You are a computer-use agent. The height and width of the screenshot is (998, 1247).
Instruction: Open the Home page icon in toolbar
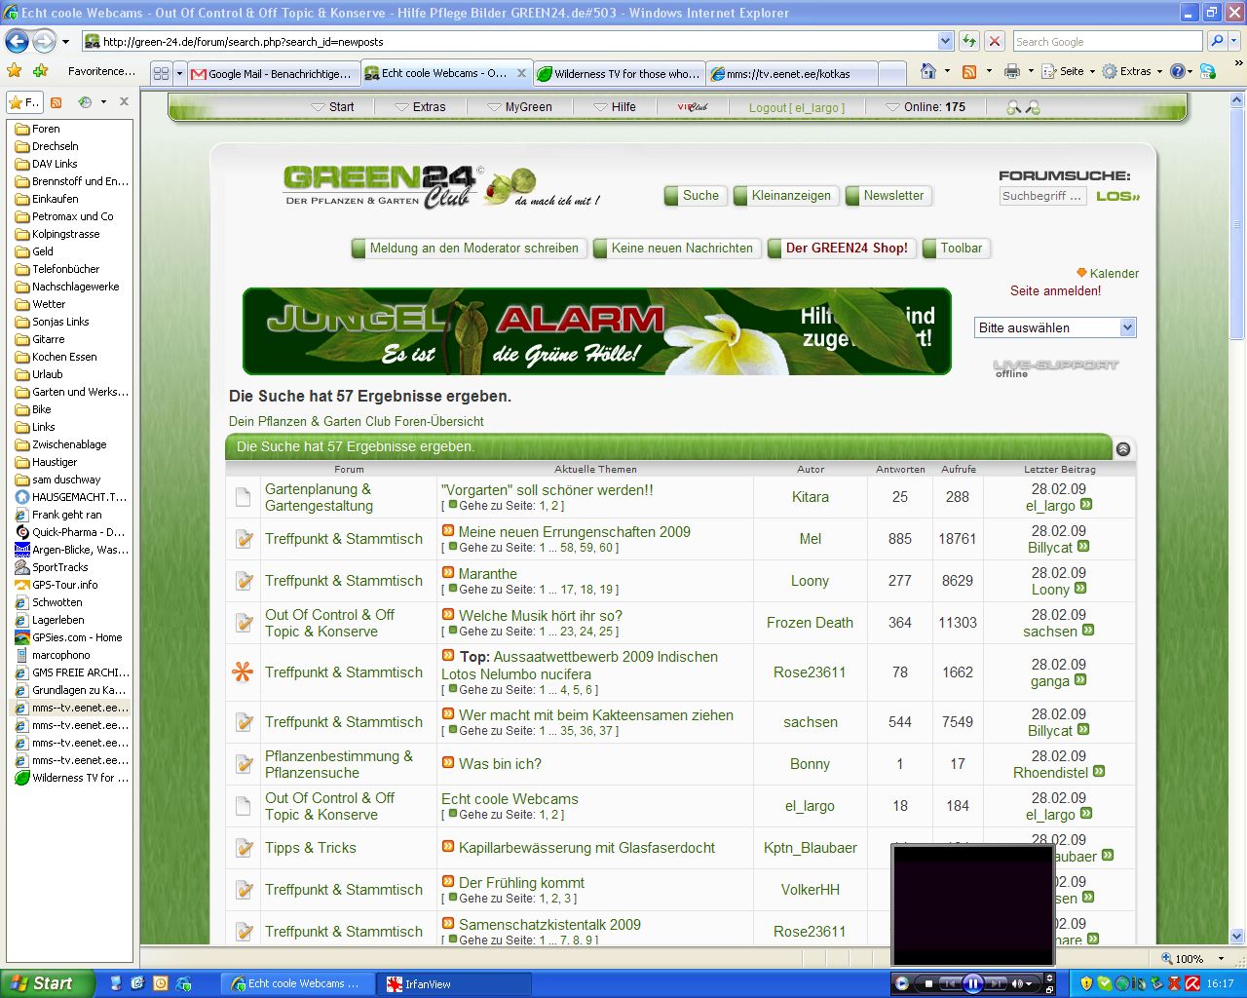(928, 71)
